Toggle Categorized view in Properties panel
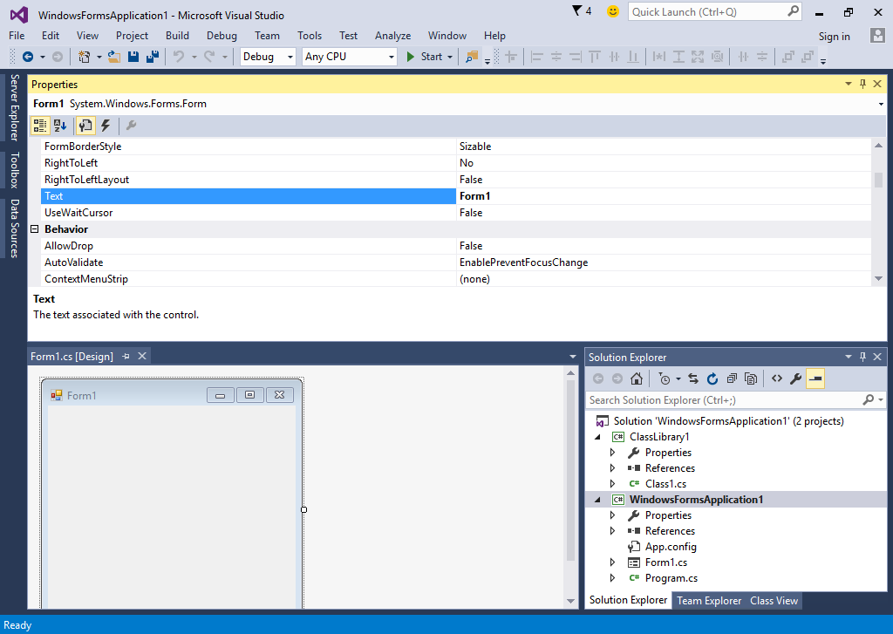 coord(40,126)
